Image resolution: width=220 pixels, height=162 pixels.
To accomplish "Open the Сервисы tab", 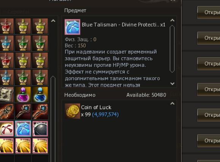I will [x=16, y=12].
